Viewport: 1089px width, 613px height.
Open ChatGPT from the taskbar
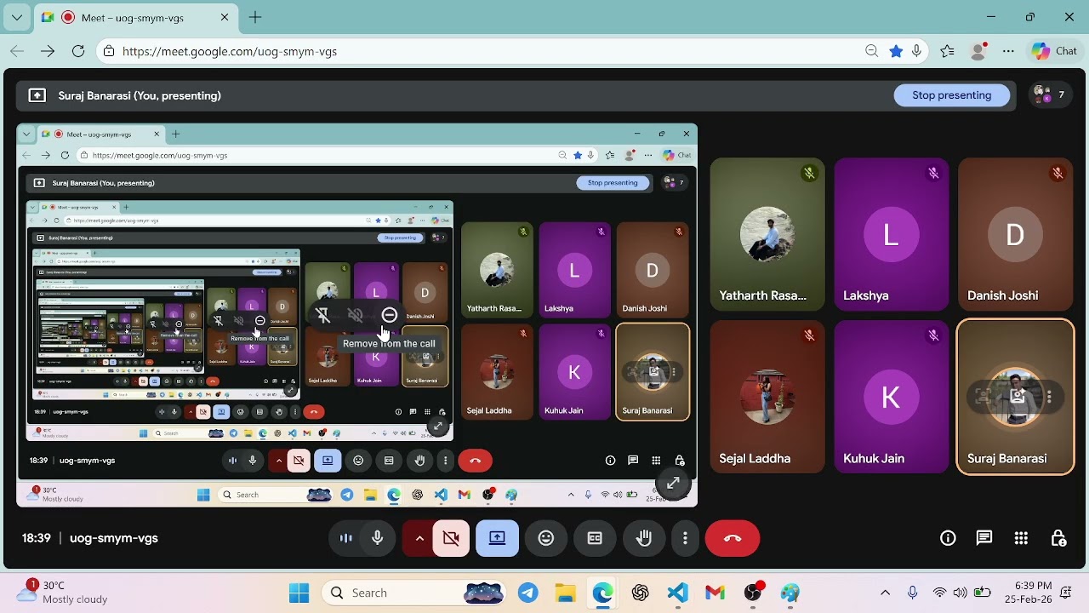[x=641, y=593]
